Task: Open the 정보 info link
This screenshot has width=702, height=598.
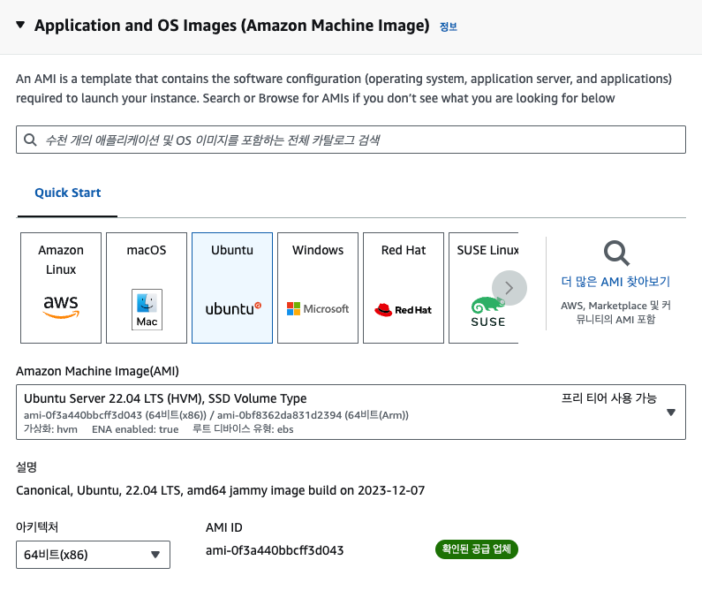Action: click(x=449, y=26)
